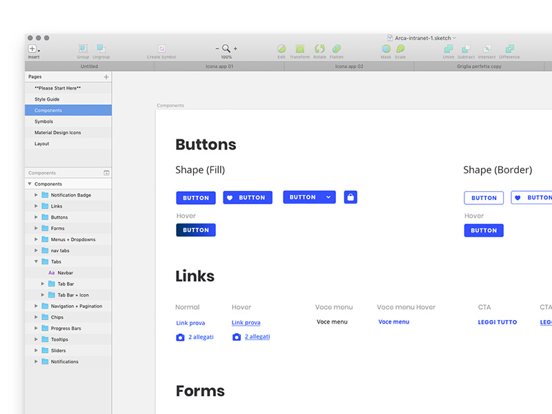
Task: Select the Edit tool icon
Action: click(282, 48)
